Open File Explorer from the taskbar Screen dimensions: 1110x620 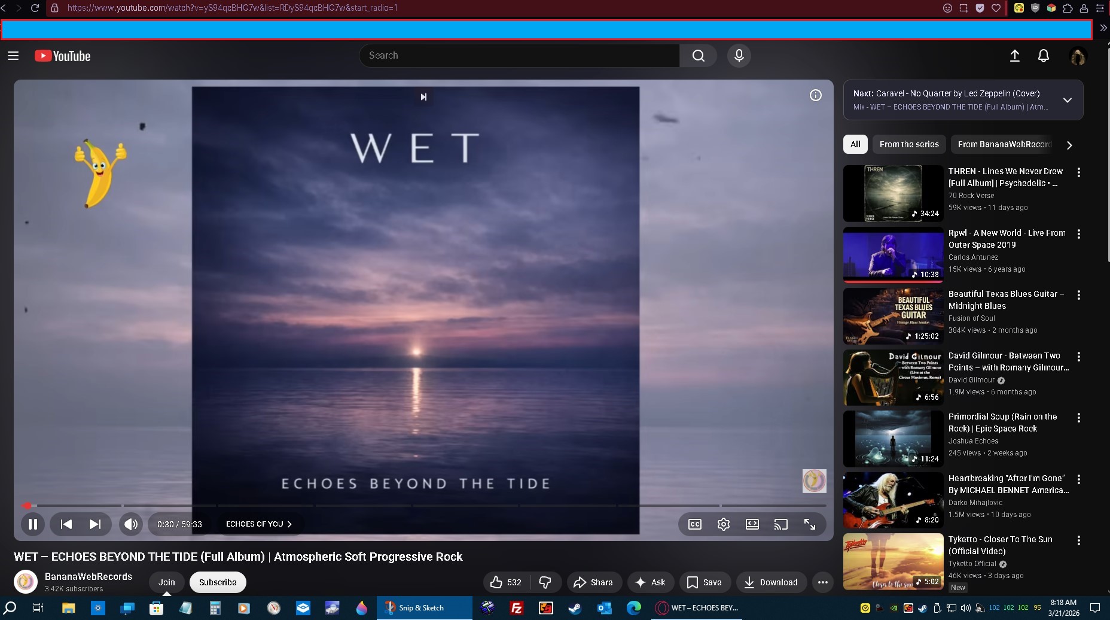pos(68,608)
